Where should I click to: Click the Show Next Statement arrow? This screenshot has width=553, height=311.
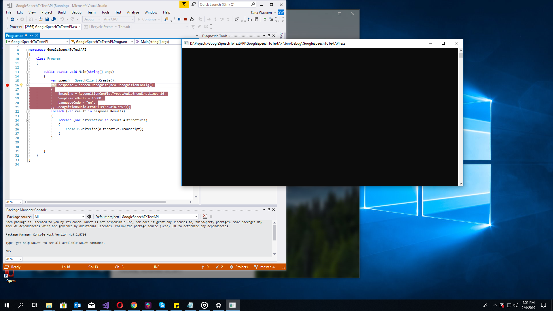209,19
